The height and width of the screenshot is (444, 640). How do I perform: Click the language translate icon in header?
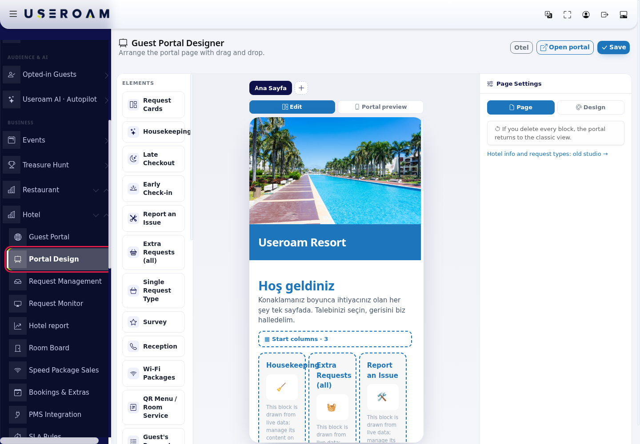pyautogui.click(x=548, y=15)
